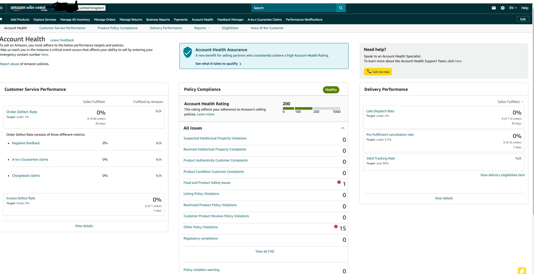Open Food and Product Safety Issues

coord(207,183)
